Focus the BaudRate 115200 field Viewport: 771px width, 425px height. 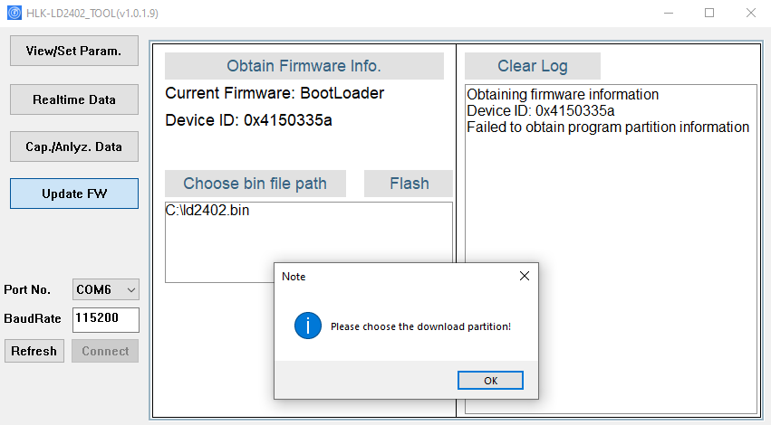[x=106, y=319]
